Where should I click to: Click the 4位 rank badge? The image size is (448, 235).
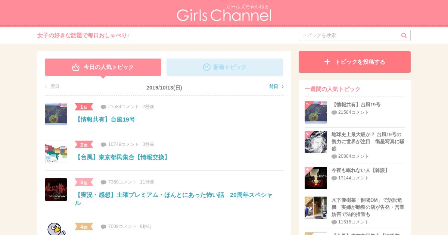(84, 227)
